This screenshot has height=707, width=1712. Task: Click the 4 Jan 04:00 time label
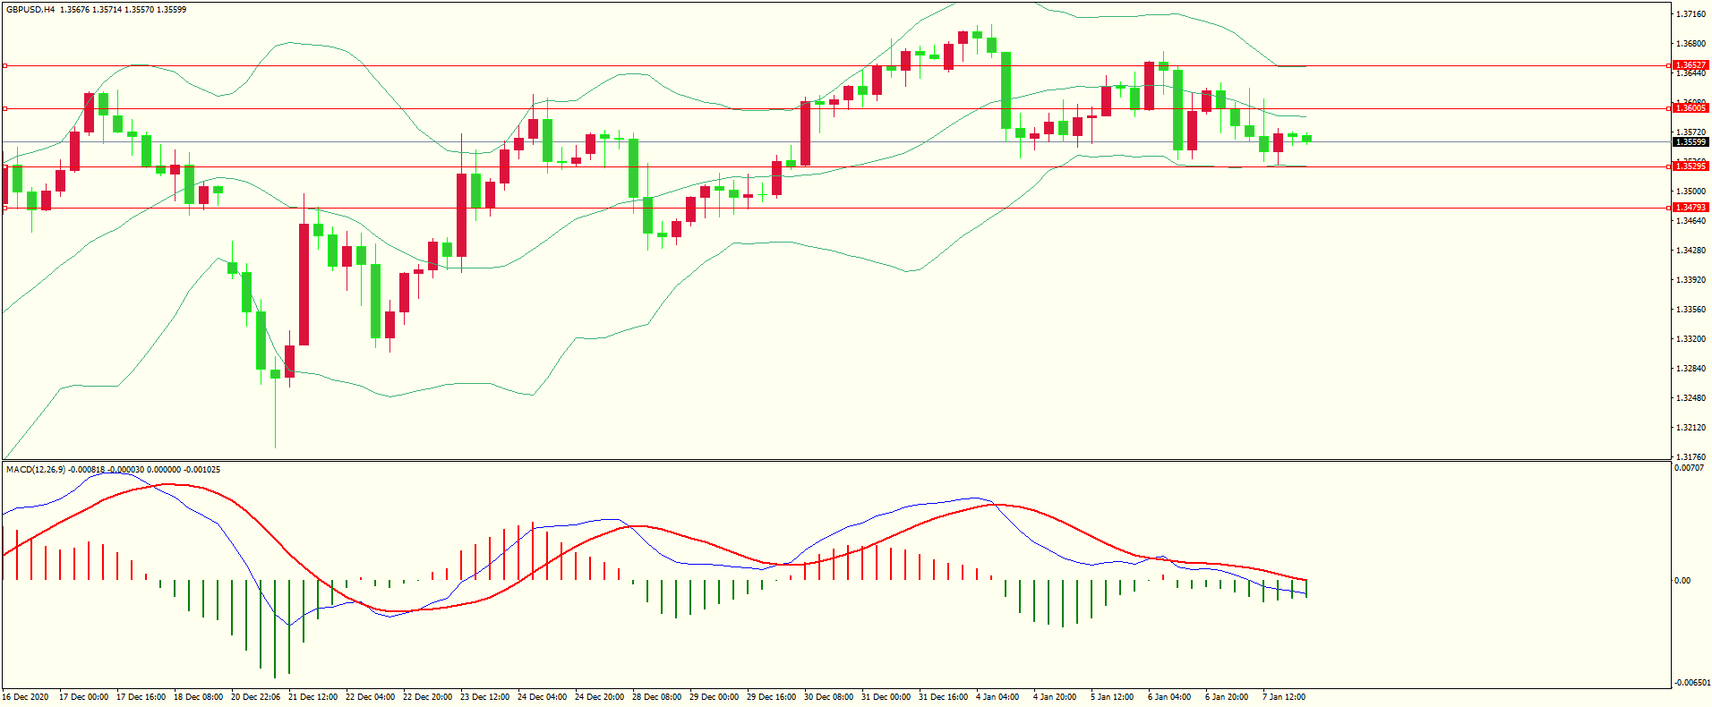click(x=997, y=697)
